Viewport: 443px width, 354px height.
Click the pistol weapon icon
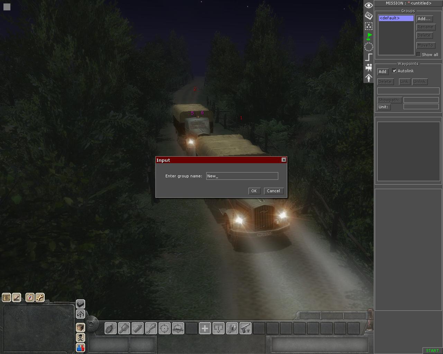coord(245,328)
